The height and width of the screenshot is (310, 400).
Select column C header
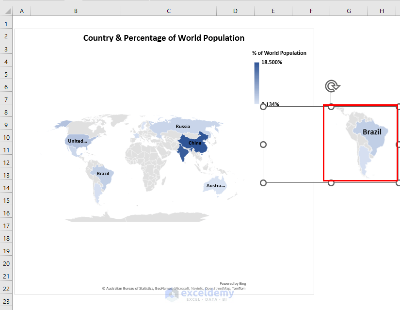coord(169,11)
